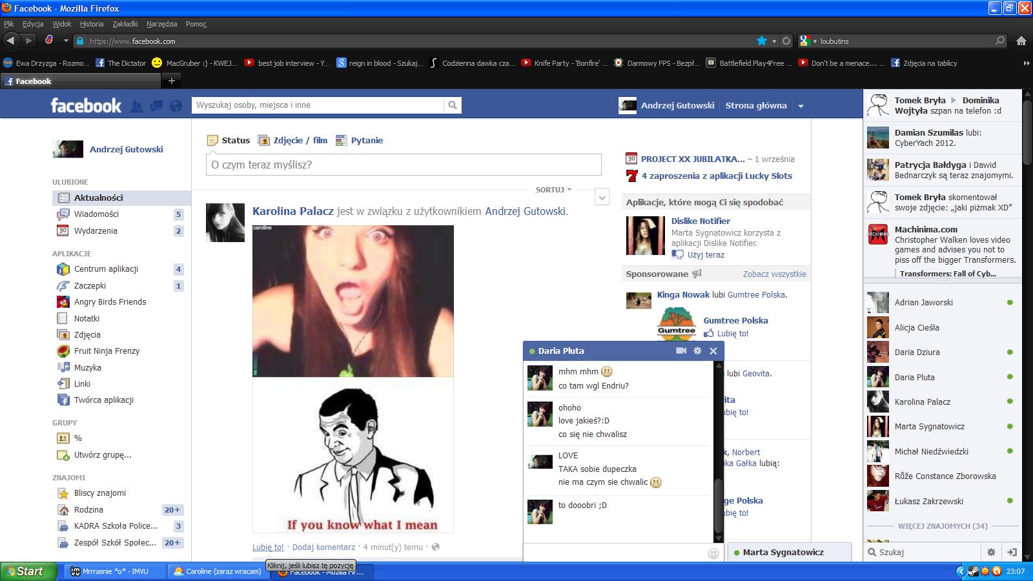The width and height of the screenshot is (1033, 581).
Task: Open Twórca aplikacji in sidebar
Action: click(103, 400)
